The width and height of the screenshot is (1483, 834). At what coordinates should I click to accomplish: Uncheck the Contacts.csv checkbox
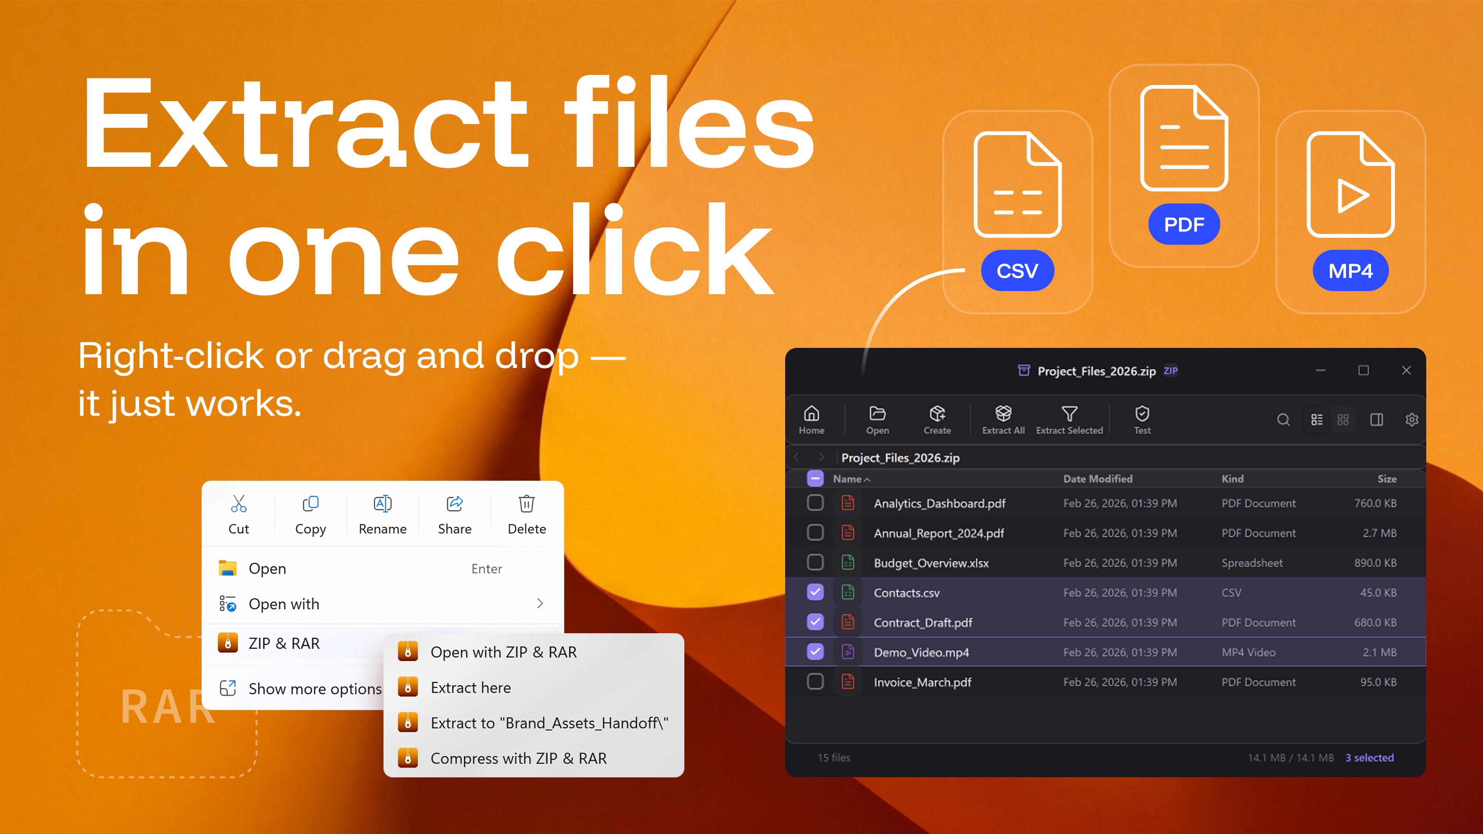(815, 592)
